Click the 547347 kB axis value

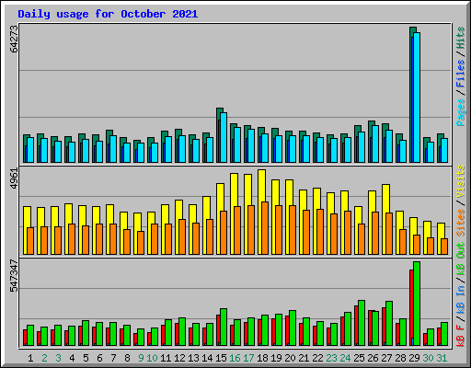pos(15,276)
